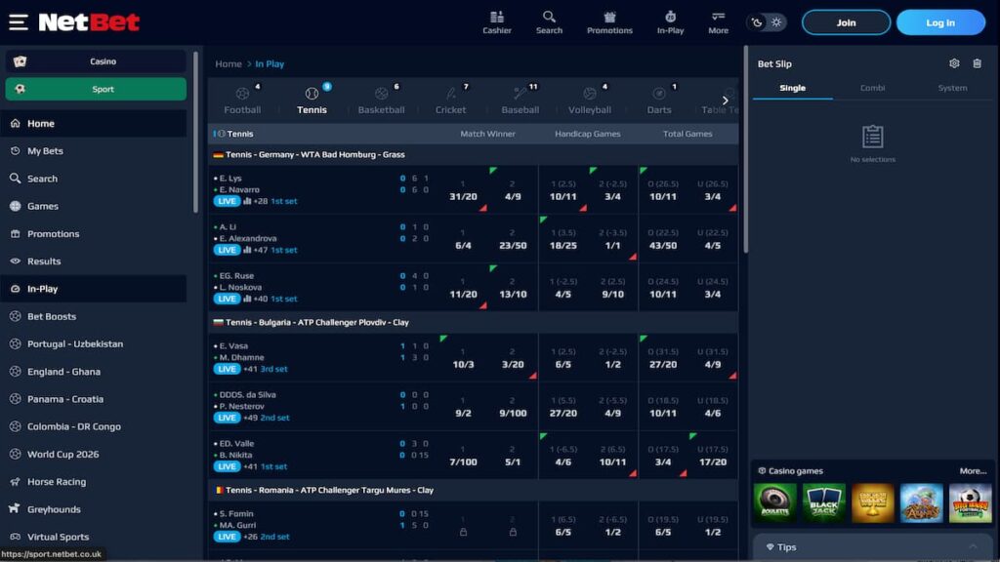
Task: Switch Bet Slip to System tab
Action: 952,88
